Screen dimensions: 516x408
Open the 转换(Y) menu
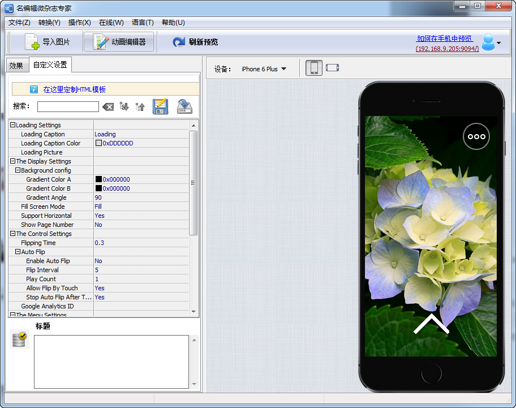coord(49,23)
